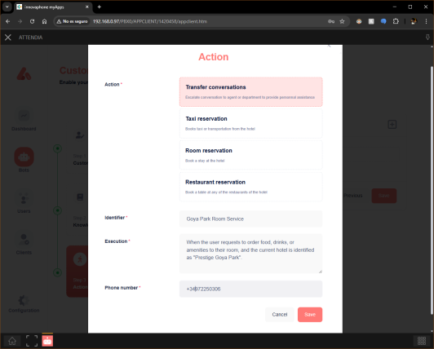Image resolution: width=434 pixels, height=349 pixels.
Task: Open browser extensions puzzle icon
Action: [x=396, y=21]
